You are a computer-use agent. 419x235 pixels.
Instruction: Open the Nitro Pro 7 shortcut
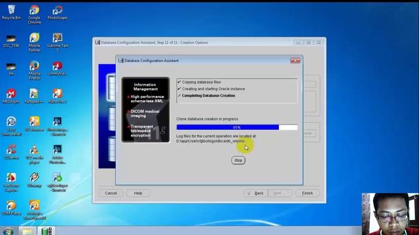[57, 97]
